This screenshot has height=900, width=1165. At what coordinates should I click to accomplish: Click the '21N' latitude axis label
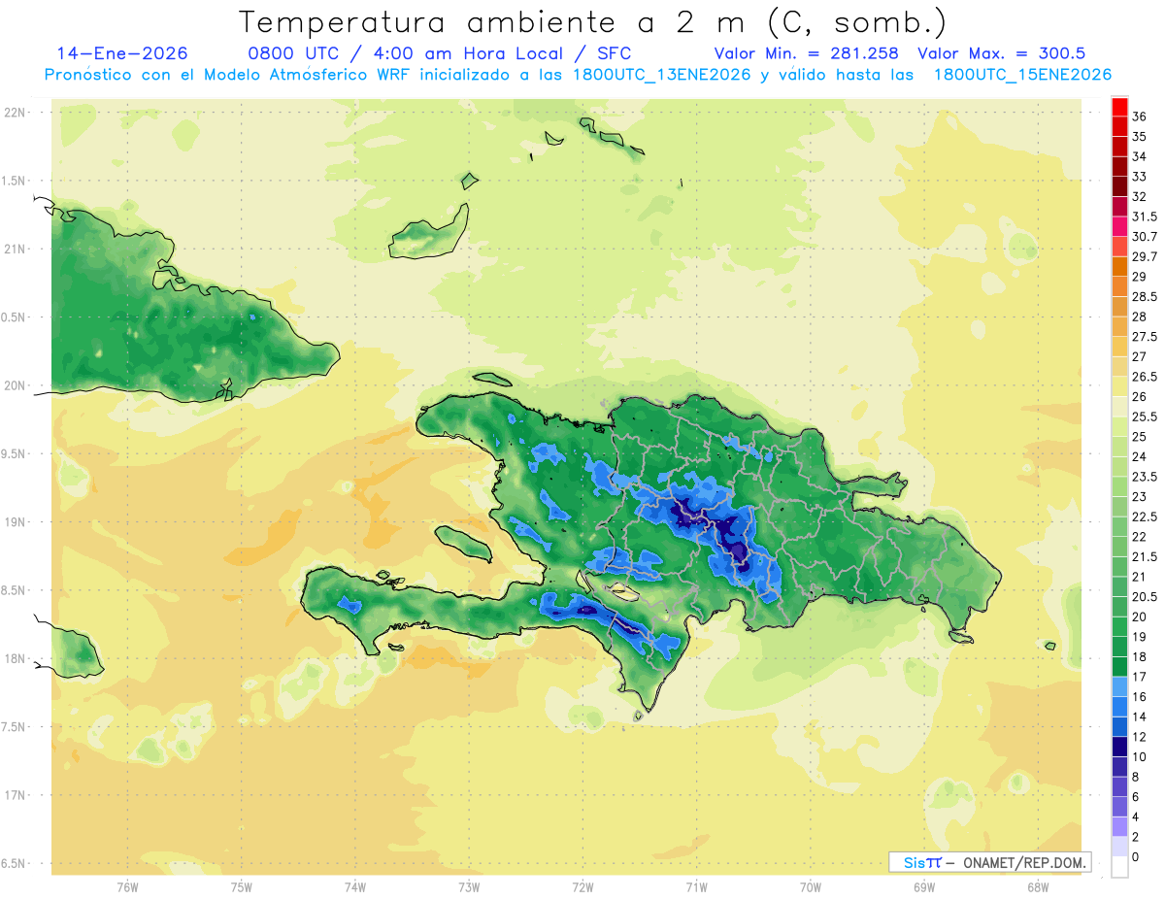point(15,249)
